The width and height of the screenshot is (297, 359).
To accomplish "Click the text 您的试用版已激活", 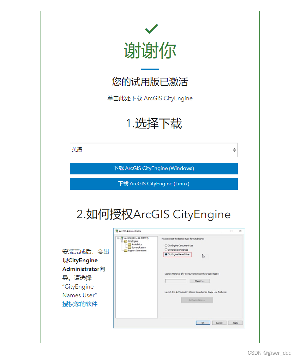I will [x=150, y=82].
